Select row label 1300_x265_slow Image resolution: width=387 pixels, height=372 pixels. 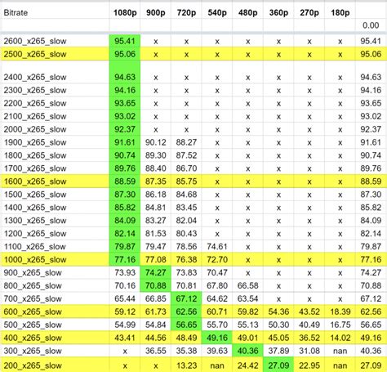tap(55, 221)
